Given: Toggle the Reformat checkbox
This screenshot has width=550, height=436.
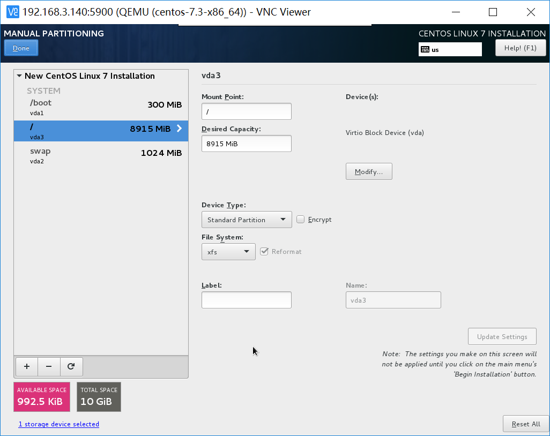Looking at the screenshot, I should (x=264, y=252).
